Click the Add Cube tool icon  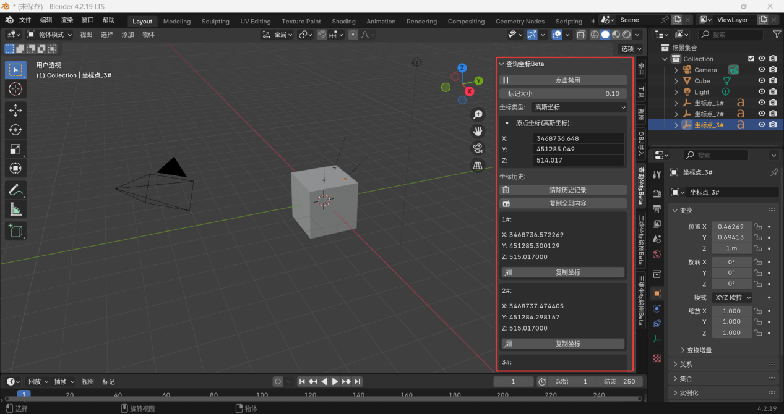pyautogui.click(x=15, y=231)
